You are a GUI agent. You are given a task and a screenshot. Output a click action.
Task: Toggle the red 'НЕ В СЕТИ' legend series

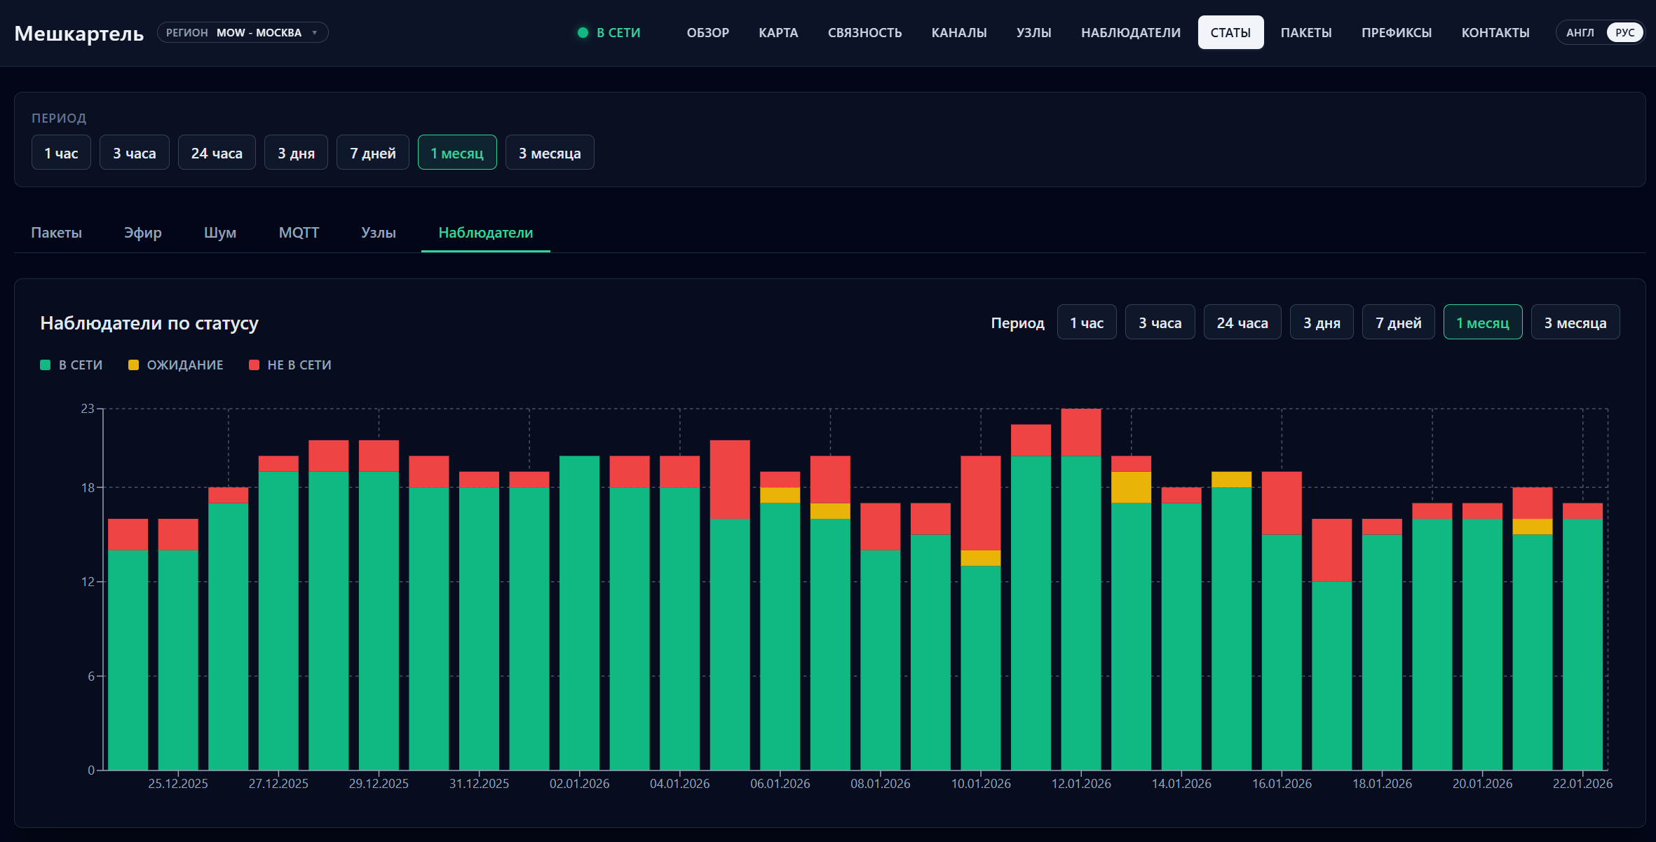coord(290,365)
